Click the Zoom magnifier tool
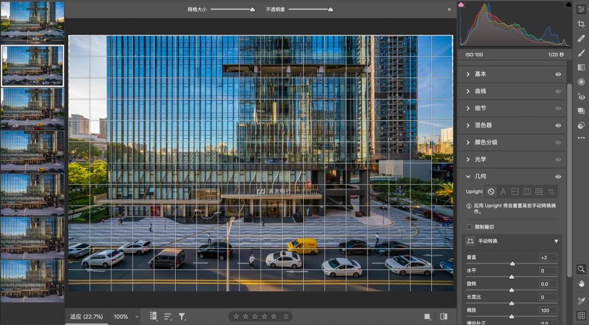Screen dimensions: 589x325 pos(581,269)
